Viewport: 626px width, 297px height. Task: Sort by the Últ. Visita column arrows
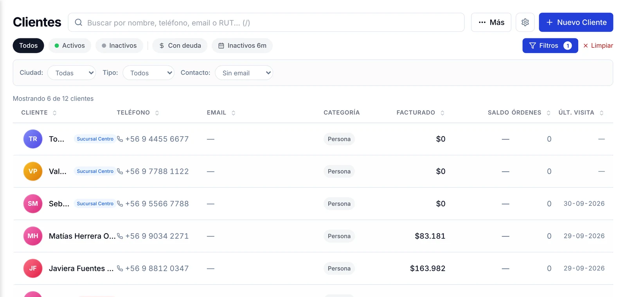(602, 113)
